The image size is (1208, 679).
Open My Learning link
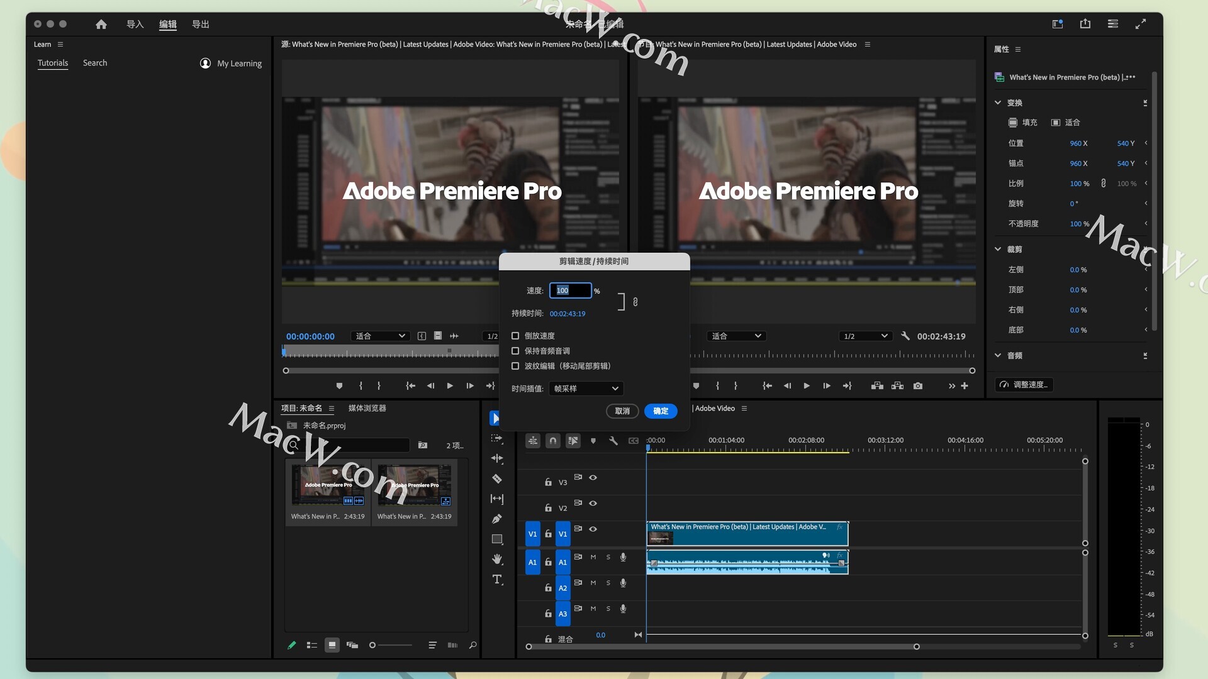(x=231, y=63)
